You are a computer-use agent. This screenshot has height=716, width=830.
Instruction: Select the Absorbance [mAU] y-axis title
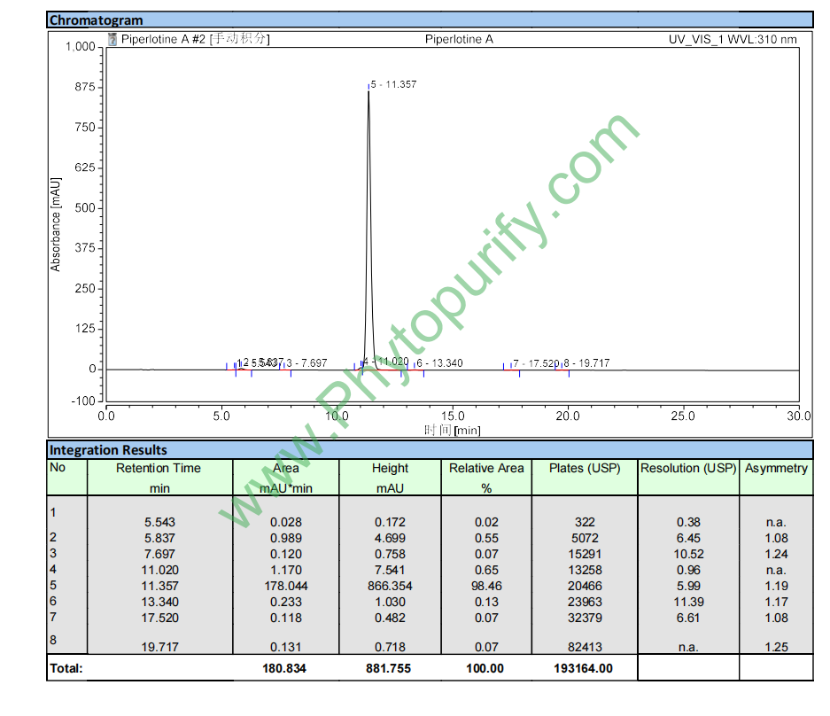pyautogui.click(x=56, y=224)
